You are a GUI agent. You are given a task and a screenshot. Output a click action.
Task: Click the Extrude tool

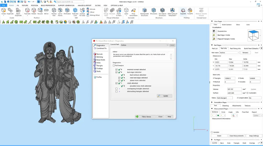click(91, 9)
